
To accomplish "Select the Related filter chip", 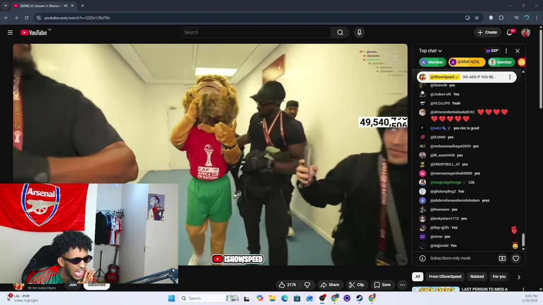I will (477, 277).
